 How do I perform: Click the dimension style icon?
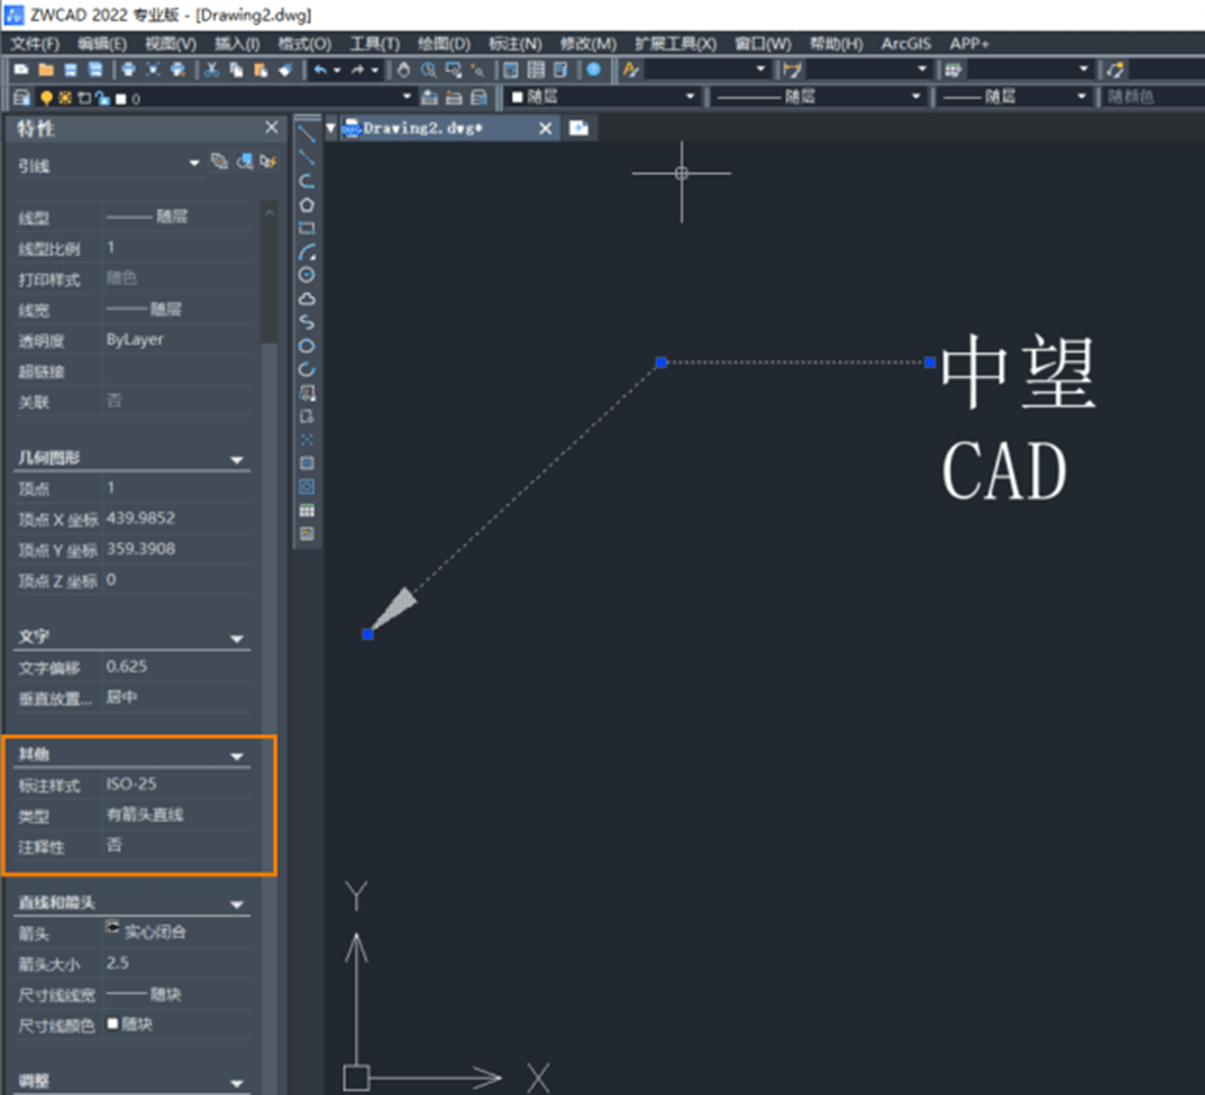click(793, 69)
